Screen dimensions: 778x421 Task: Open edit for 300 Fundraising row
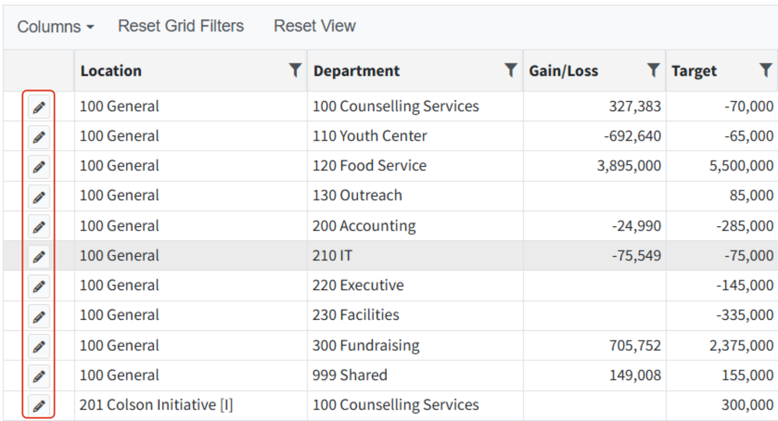[39, 346]
